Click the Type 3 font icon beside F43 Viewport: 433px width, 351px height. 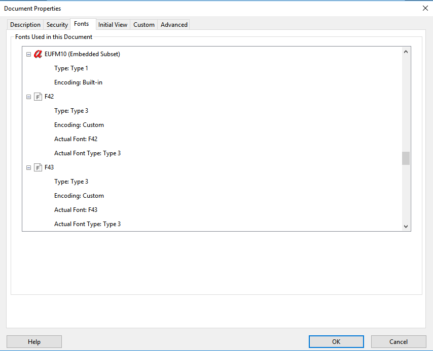38,167
